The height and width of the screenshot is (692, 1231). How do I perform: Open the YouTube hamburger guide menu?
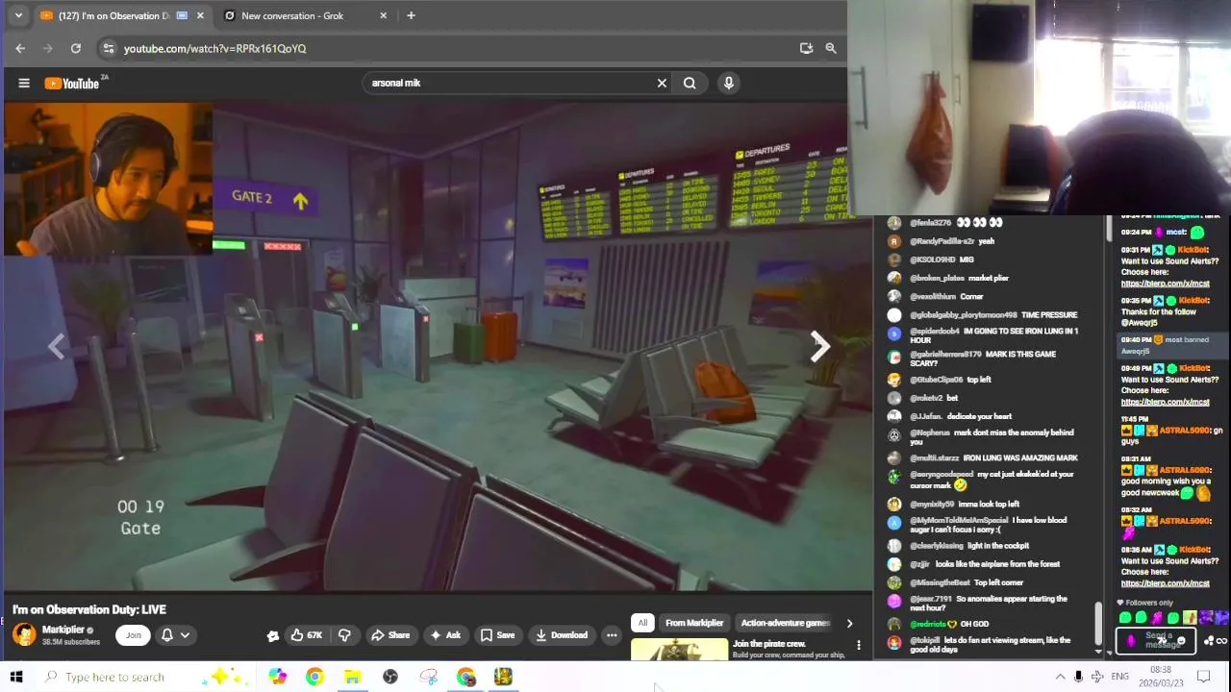coord(24,84)
